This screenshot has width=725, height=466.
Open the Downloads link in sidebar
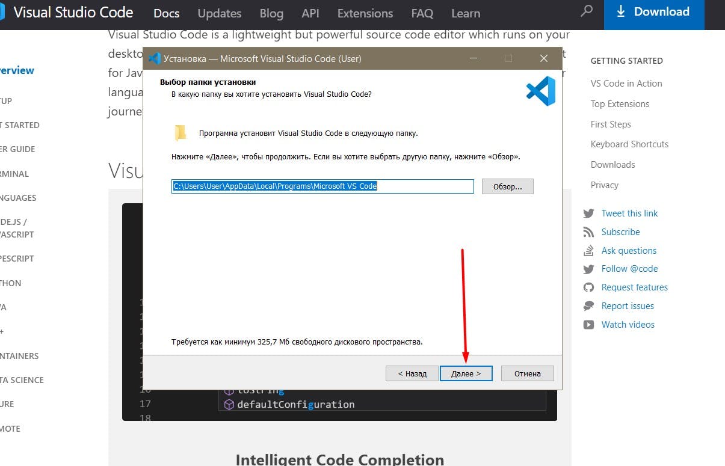(612, 165)
